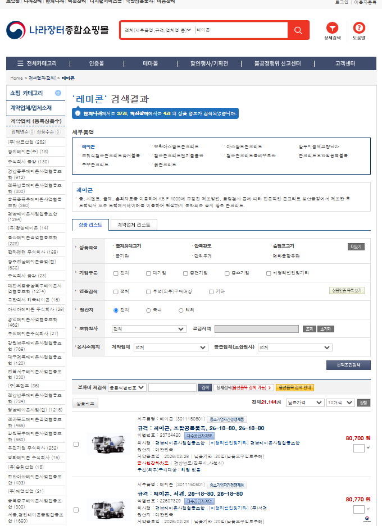Open the price sort order dropdown

305,403
